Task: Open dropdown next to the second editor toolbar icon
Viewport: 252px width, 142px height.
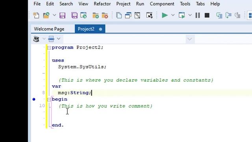Action: [59, 39]
